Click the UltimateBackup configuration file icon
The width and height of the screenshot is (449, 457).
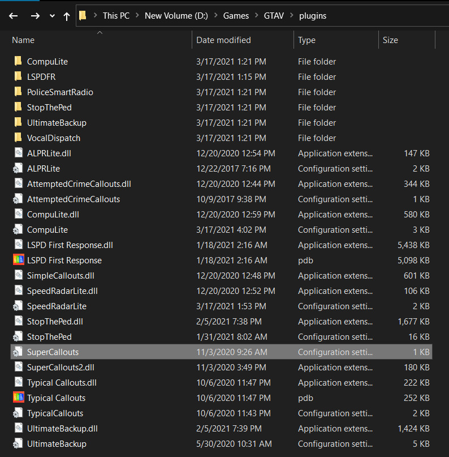pyautogui.click(x=18, y=444)
